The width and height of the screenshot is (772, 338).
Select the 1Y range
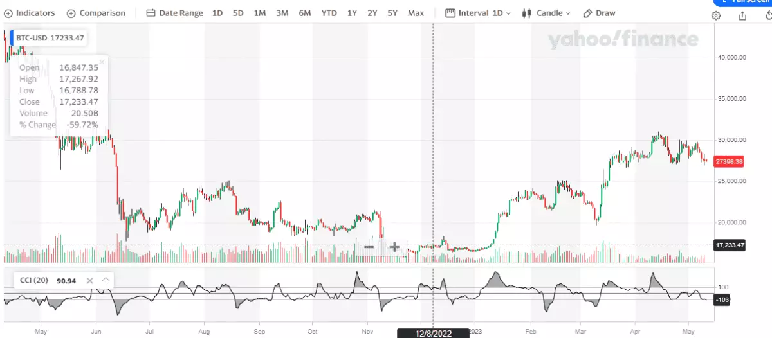pos(352,13)
